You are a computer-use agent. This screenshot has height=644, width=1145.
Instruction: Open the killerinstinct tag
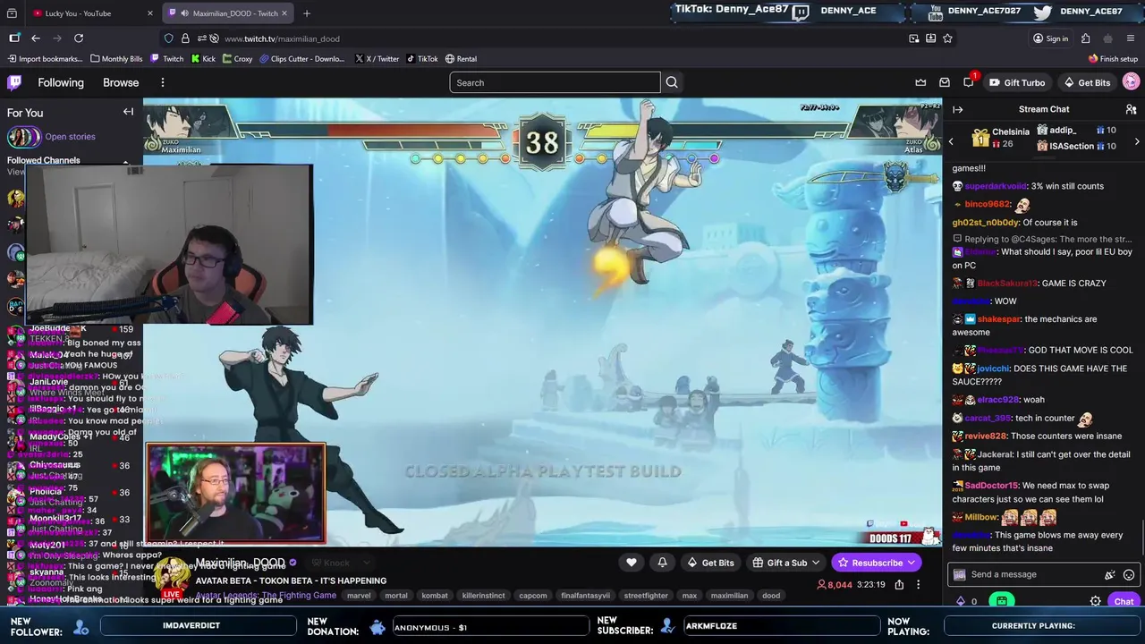(484, 596)
